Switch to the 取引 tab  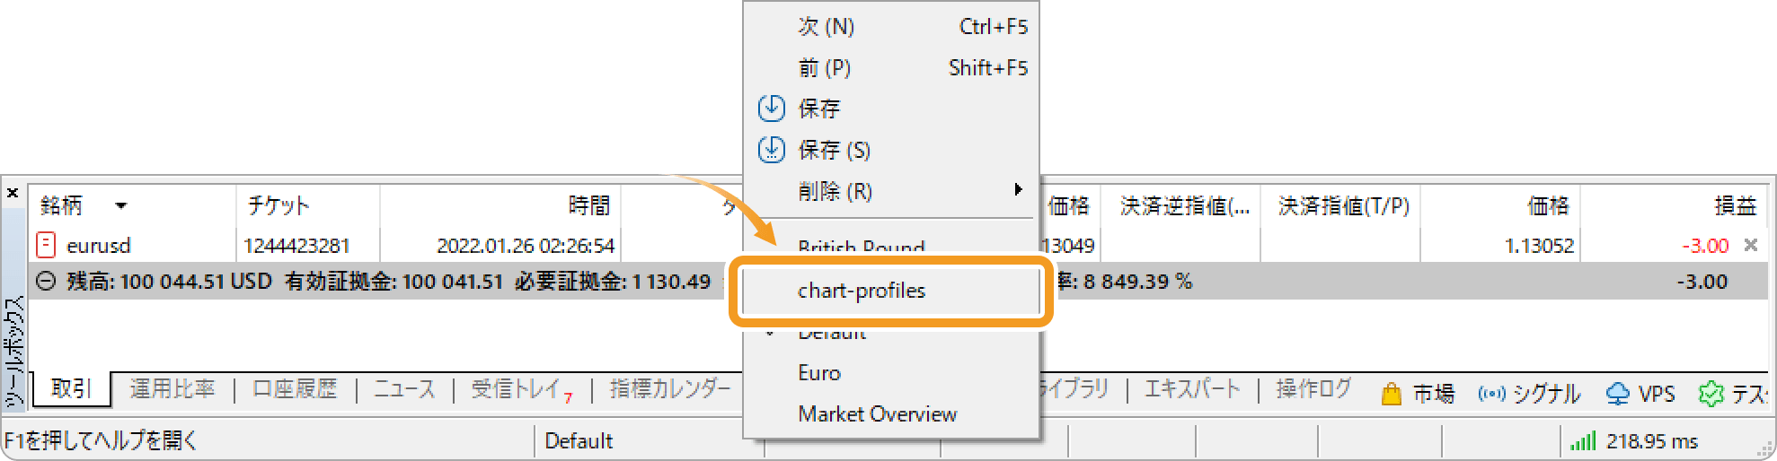(x=71, y=389)
